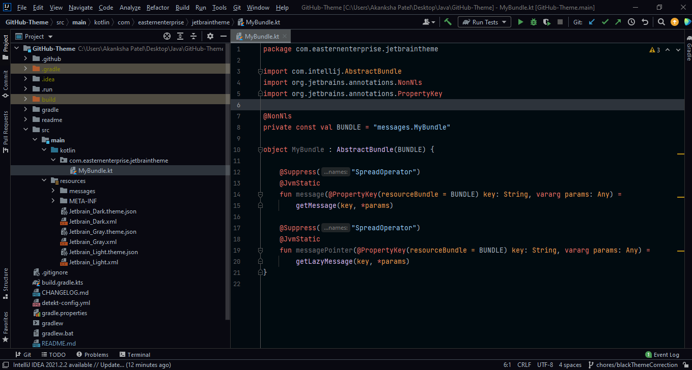
Task: Collapse the src folder
Action: click(x=25, y=130)
